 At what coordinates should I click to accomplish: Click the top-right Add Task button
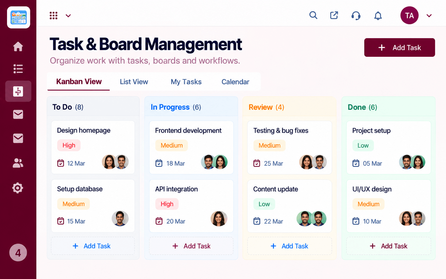pos(399,48)
